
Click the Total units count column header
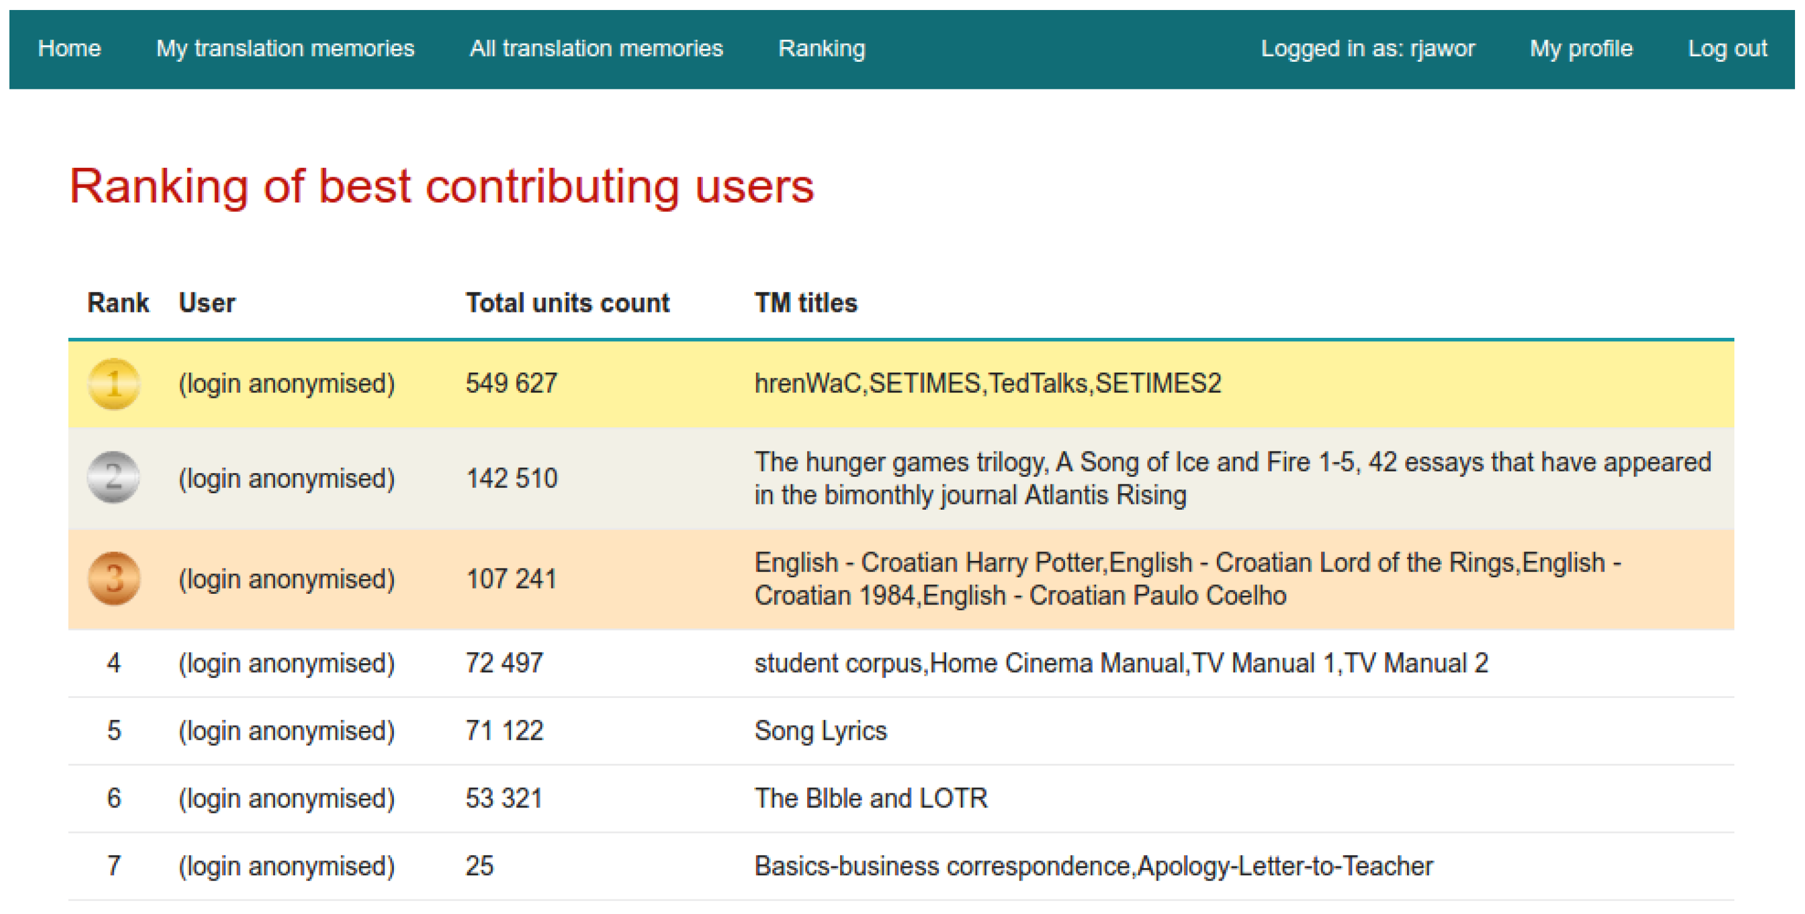coord(567,303)
